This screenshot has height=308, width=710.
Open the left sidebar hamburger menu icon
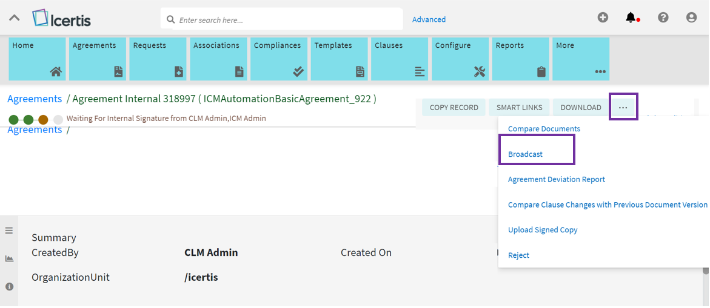[x=9, y=231]
